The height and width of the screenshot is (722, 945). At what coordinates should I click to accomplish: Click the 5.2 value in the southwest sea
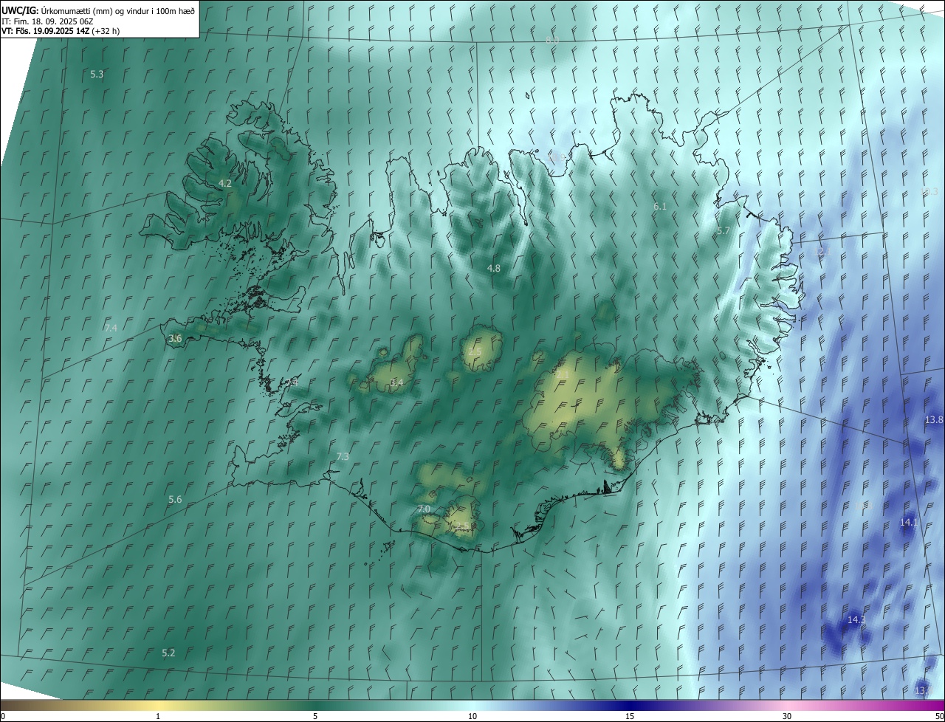pyautogui.click(x=169, y=653)
